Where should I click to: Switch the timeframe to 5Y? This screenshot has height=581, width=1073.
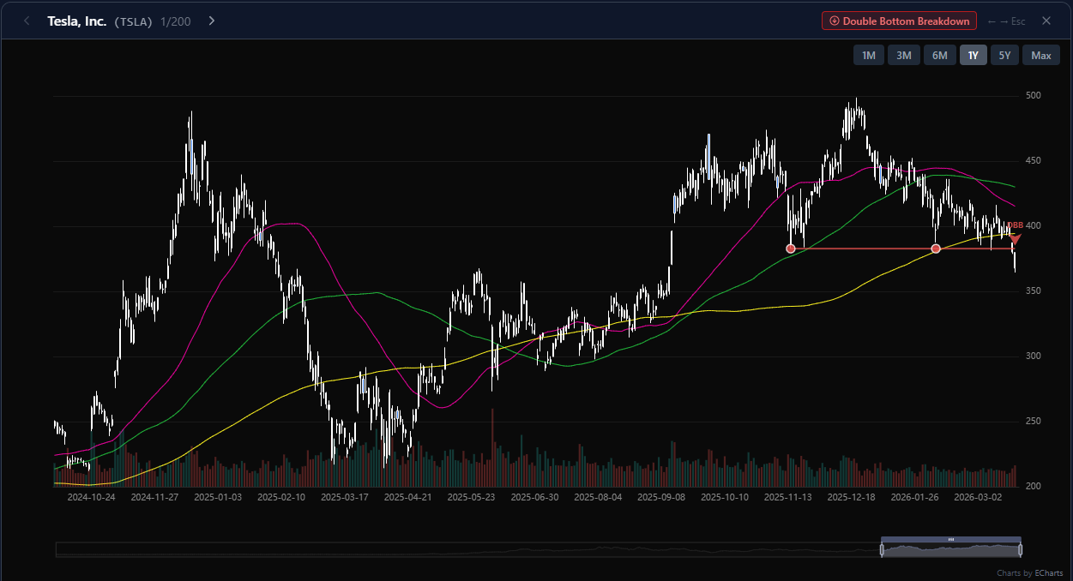pos(1004,55)
